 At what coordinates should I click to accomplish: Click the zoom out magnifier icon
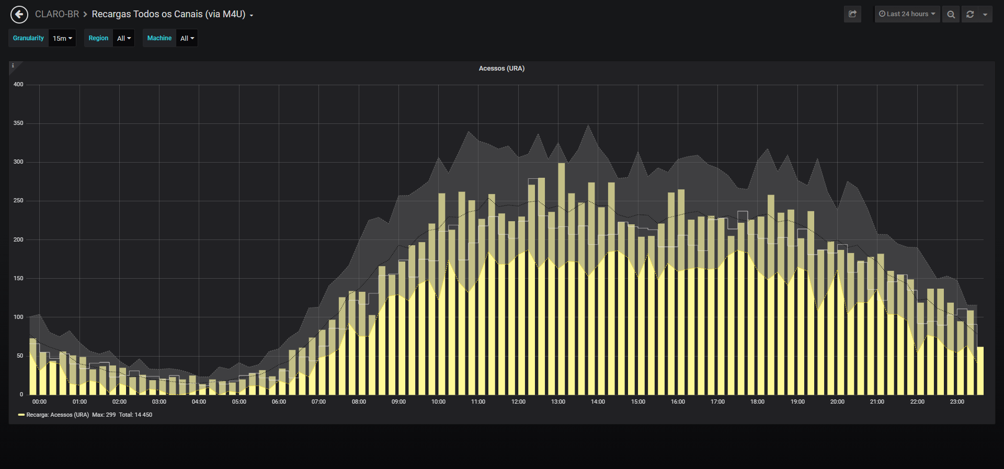[951, 14]
